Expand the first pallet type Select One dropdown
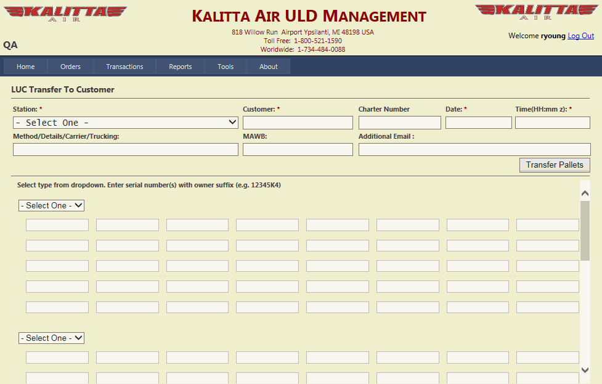This screenshot has width=602, height=384. [51, 205]
